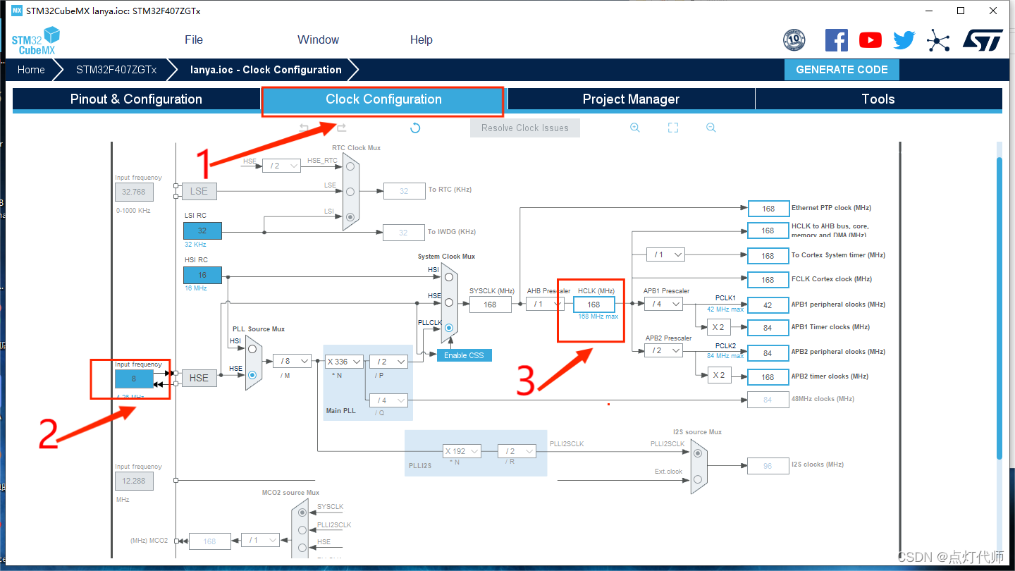Viewport: 1015px width, 571px height.
Task: Switch to Clock Configuration tab
Action: (383, 99)
